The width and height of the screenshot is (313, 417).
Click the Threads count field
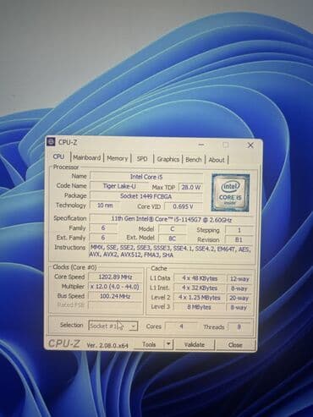(239, 327)
